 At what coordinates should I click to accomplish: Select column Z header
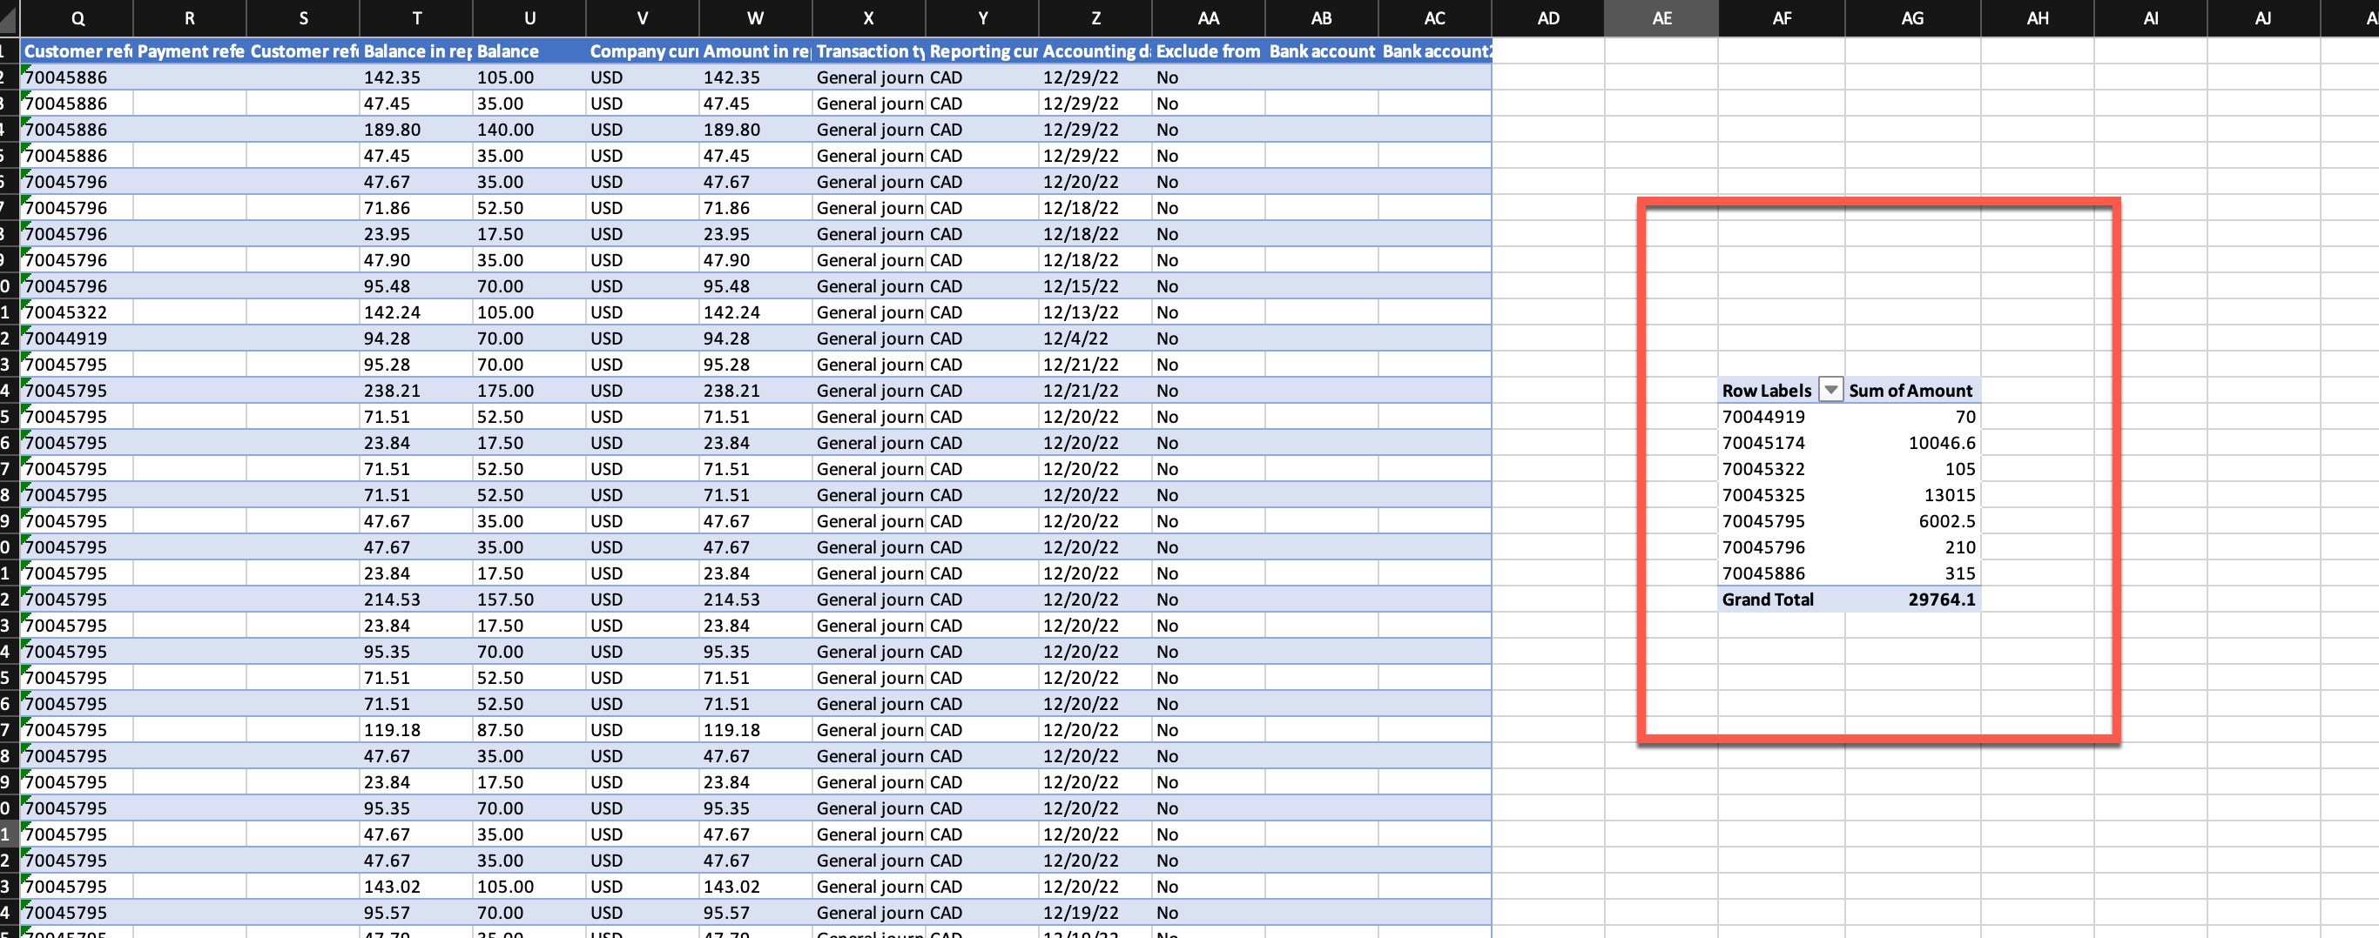(1095, 18)
